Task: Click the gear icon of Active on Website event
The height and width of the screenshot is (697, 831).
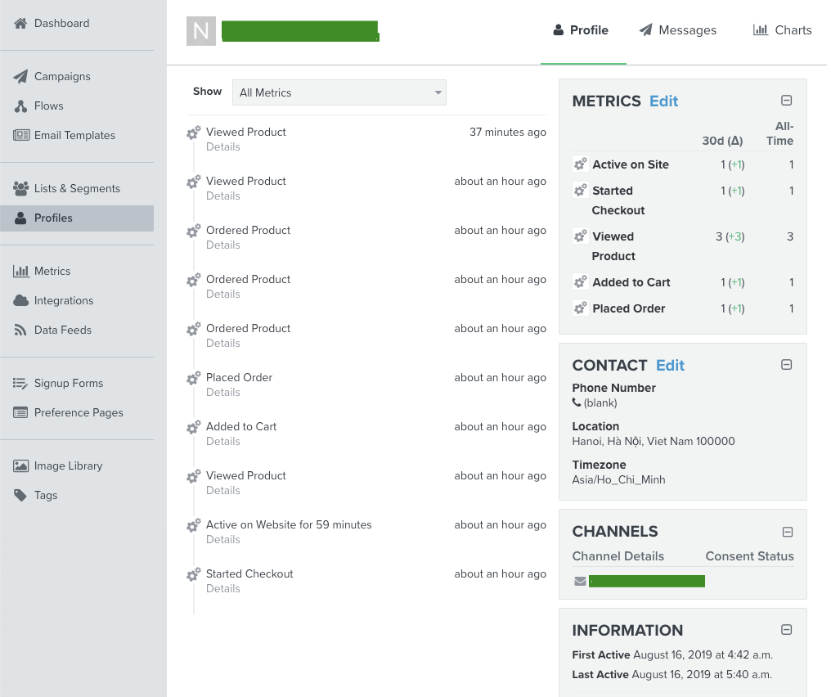Action: point(194,525)
